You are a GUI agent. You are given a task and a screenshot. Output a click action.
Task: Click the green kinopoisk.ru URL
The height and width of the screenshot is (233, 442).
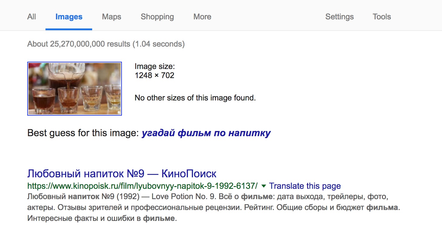tap(142, 185)
